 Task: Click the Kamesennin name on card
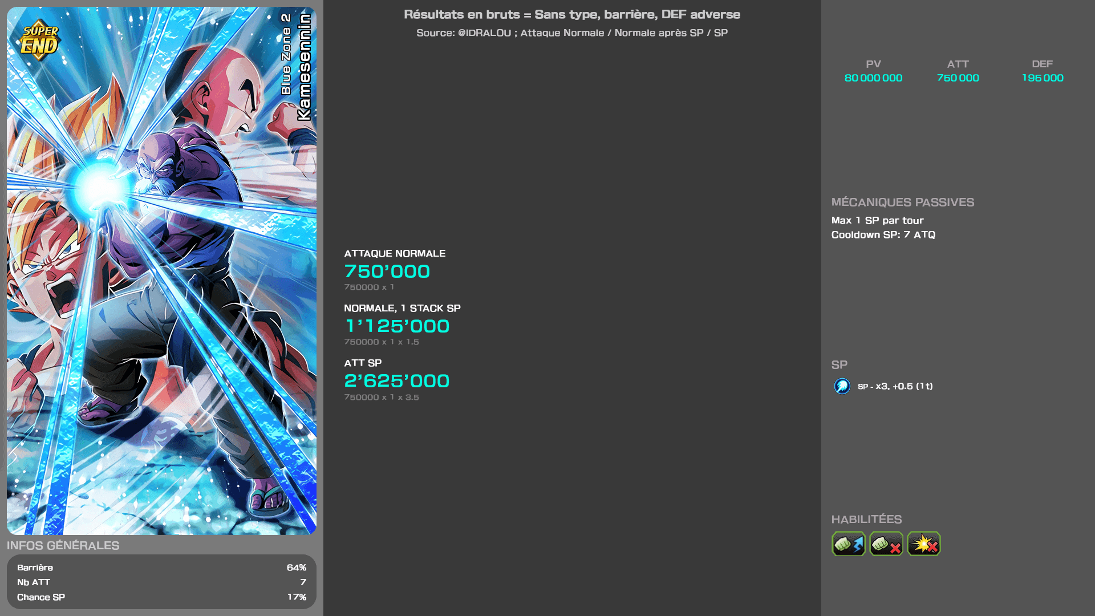tap(305, 67)
